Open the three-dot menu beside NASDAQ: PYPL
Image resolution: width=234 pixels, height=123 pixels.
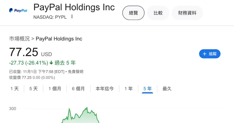pyautogui.click(x=72, y=16)
